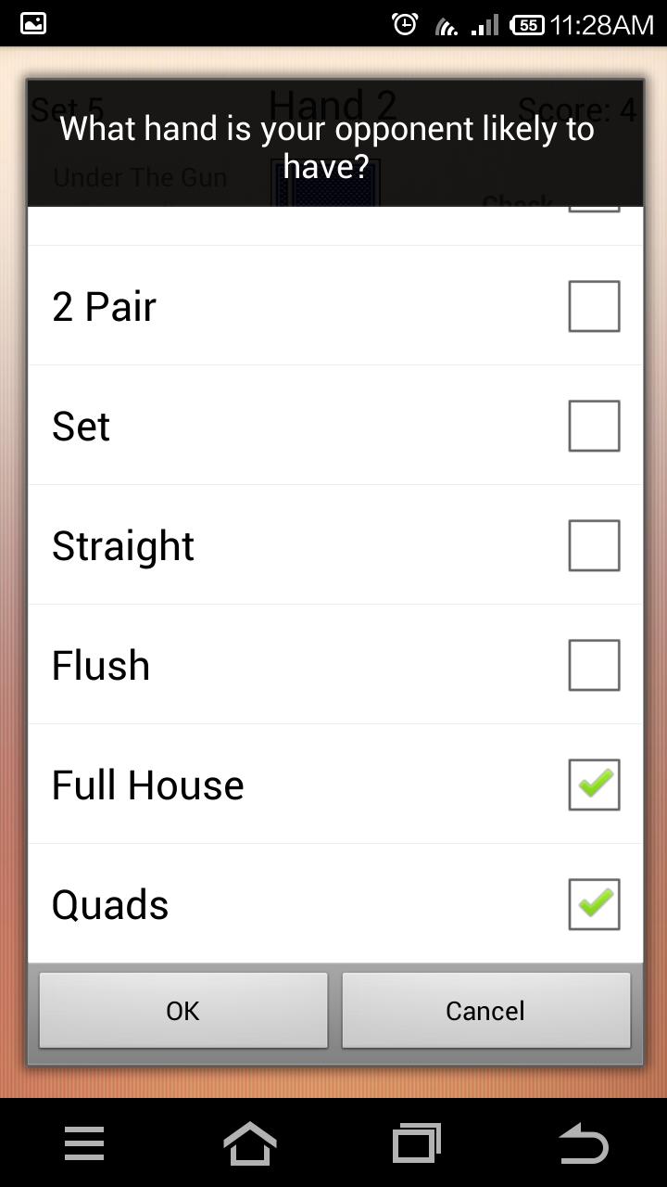Confirm selection with OK button
This screenshot has width=667, height=1187.
(183, 1010)
